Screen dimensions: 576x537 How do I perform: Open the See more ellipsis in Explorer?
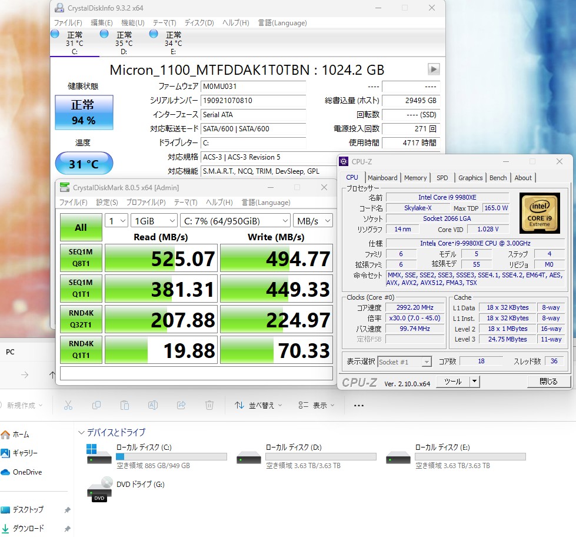(x=358, y=406)
